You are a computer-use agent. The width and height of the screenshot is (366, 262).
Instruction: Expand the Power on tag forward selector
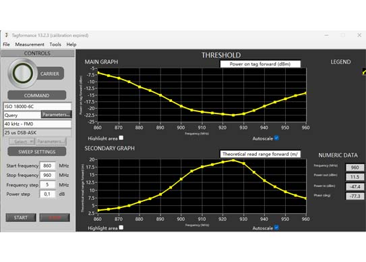(x=260, y=64)
